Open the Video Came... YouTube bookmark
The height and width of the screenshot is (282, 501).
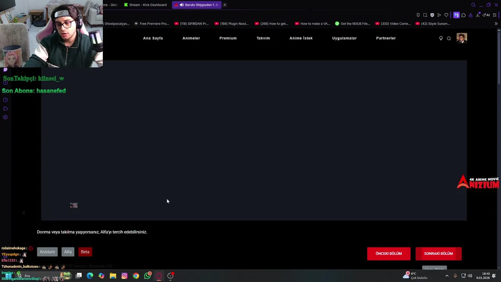tap(393, 23)
